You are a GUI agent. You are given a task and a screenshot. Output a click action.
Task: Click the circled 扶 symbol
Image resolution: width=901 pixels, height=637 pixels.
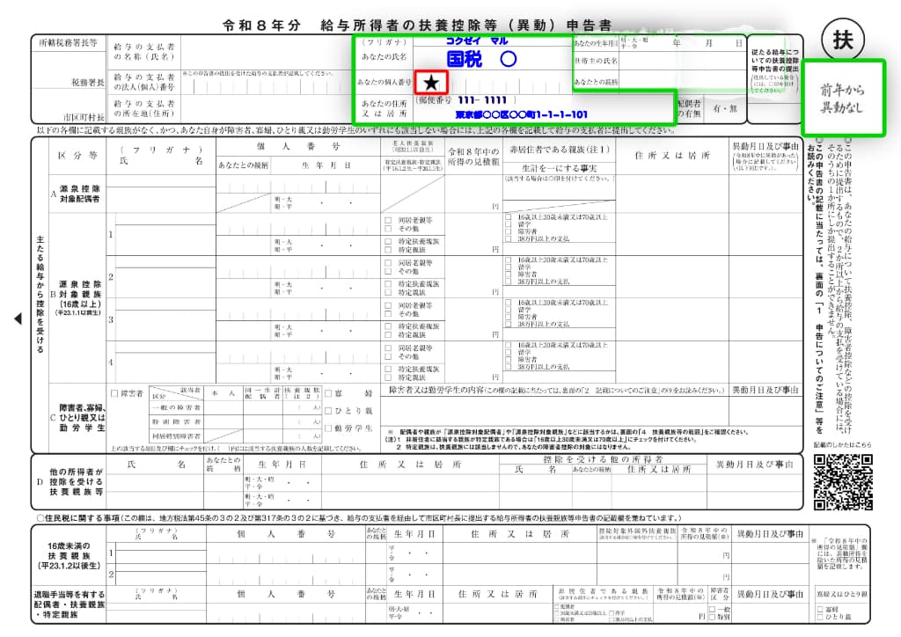pos(842,40)
